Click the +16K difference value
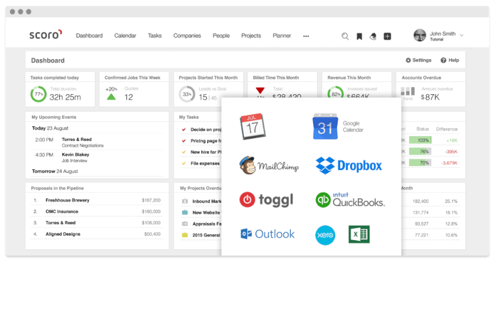Viewport: 493px width, 324px height. click(x=452, y=140)
